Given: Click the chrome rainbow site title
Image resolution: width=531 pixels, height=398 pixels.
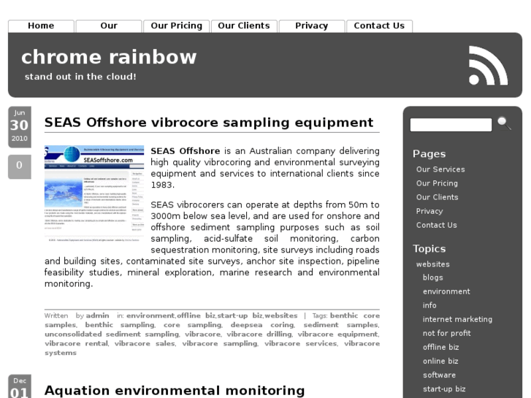Looking at the screenshot, I should click(x=109, y=56).
